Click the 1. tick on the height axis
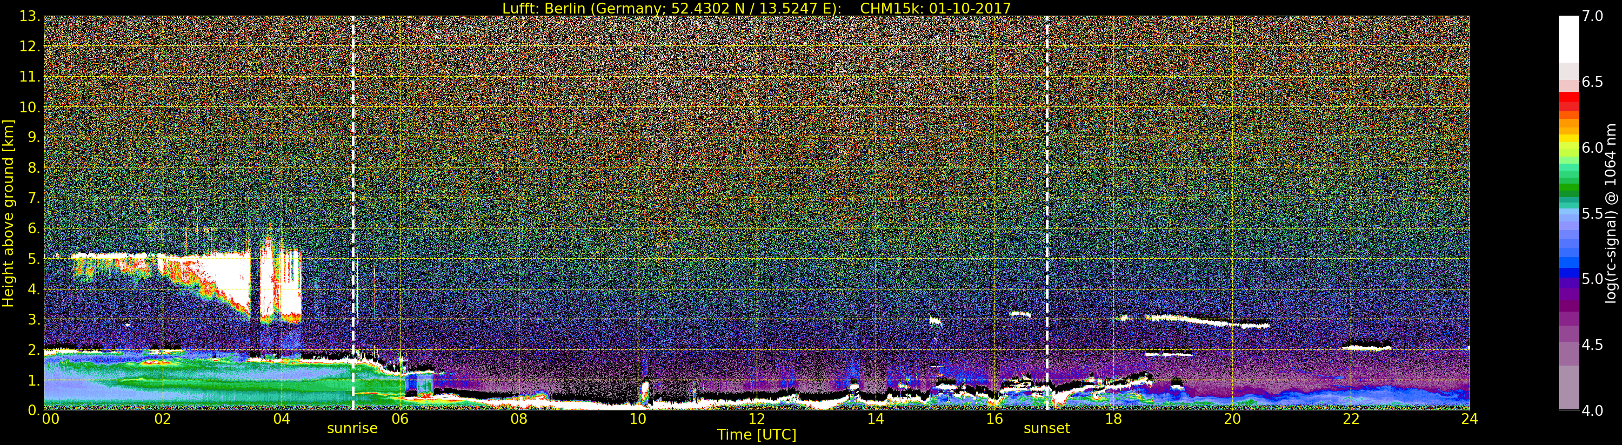The width and height of the screenshot is (1622, 445). click(34, 380)
